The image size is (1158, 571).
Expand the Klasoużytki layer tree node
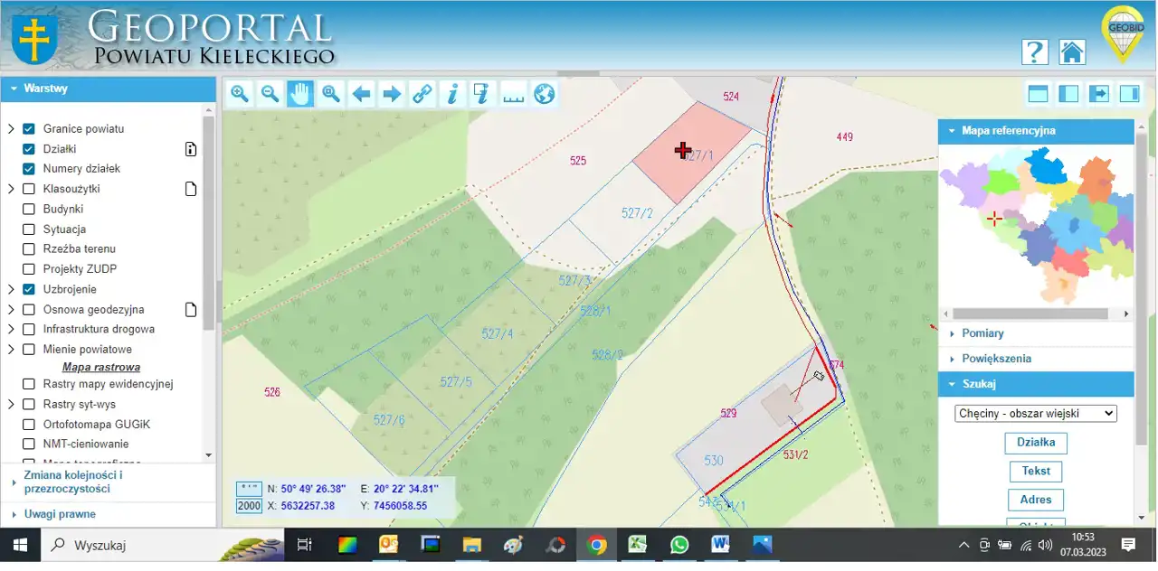point(11,189)
